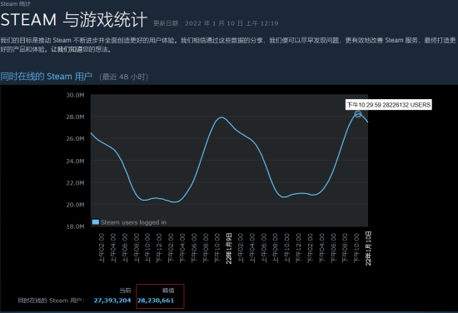This screenshot has height=313, width=458.
Task: Click the 18.0M y-axis label
Action: tap(75, 226)
